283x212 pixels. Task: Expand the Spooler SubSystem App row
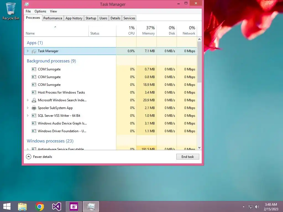coord(28,108)
